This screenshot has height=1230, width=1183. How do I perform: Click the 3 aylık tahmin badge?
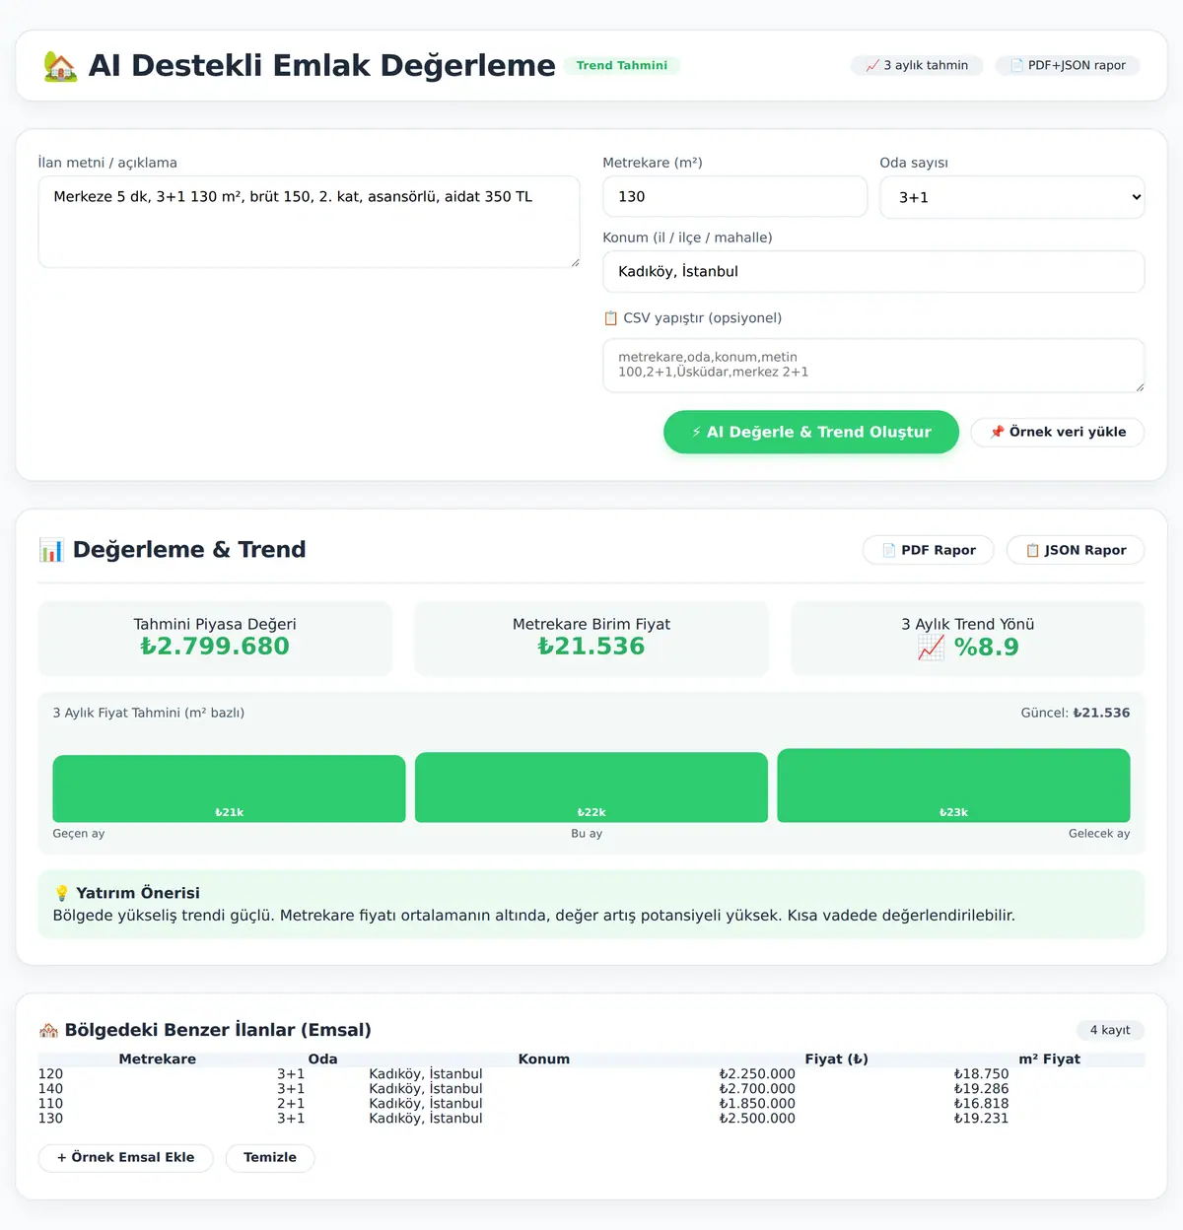[917, 65]
